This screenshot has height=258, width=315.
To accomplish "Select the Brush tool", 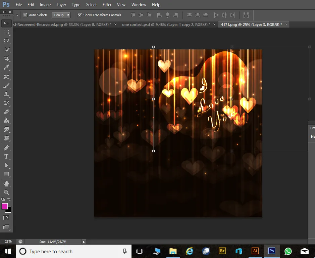I will tap(6, 86).
